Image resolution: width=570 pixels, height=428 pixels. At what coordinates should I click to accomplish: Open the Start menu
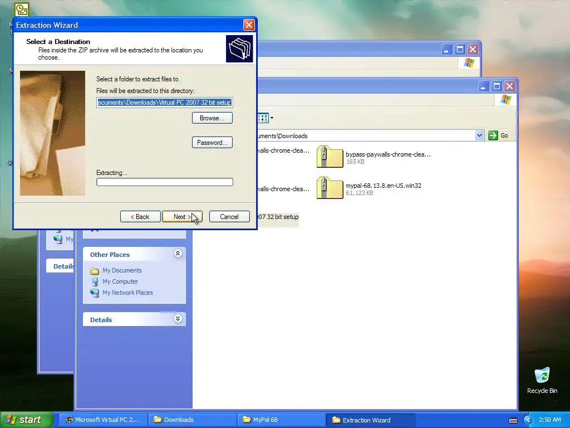point(26,420)
